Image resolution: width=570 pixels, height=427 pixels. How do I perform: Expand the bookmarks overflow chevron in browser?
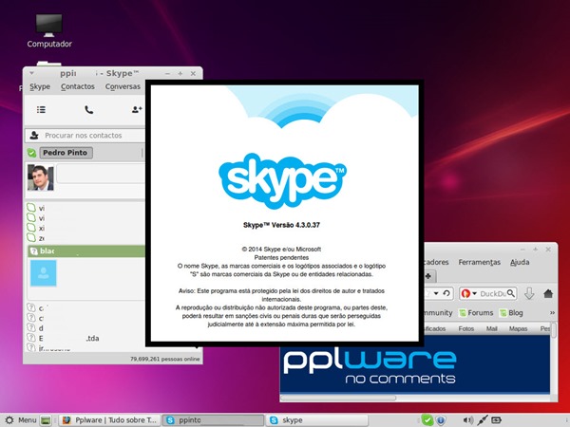[x=552, y=312]
